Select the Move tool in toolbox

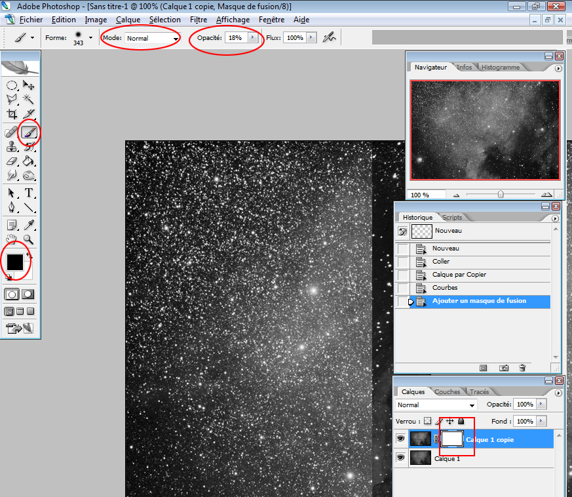pos(28,85)
